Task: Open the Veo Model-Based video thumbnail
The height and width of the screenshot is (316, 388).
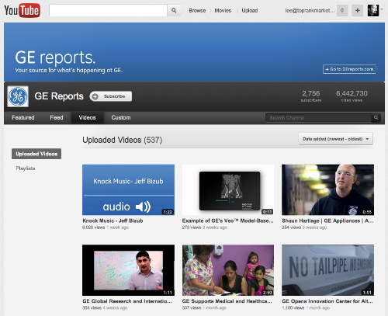Action: pyautogui.click(x=228, y=189)
